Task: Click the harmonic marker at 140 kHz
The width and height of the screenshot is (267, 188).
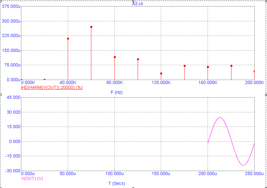Action: (x=185, y=66)
